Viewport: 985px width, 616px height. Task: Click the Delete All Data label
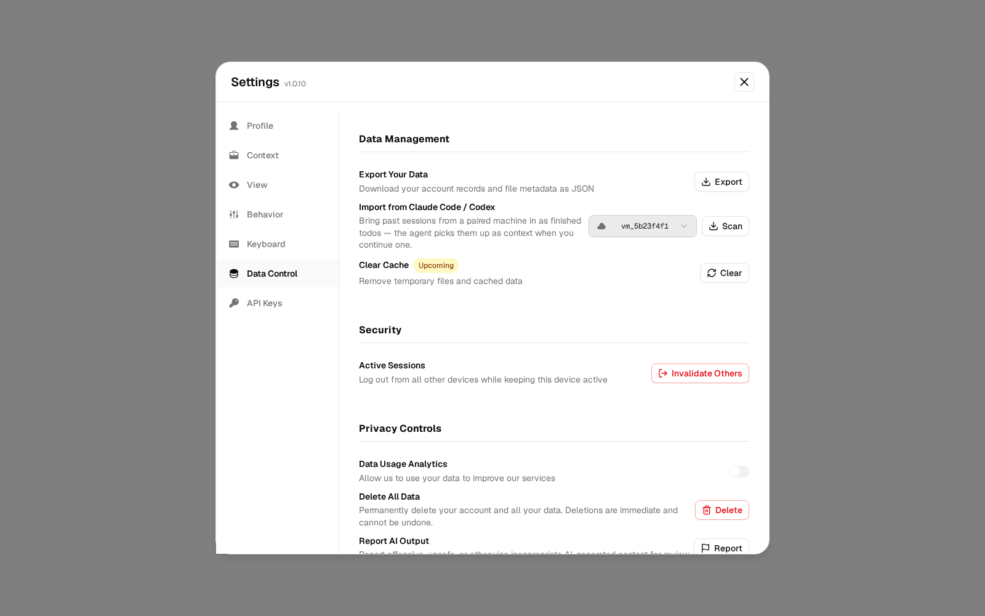pyautogui.click(x=389, y=496)
